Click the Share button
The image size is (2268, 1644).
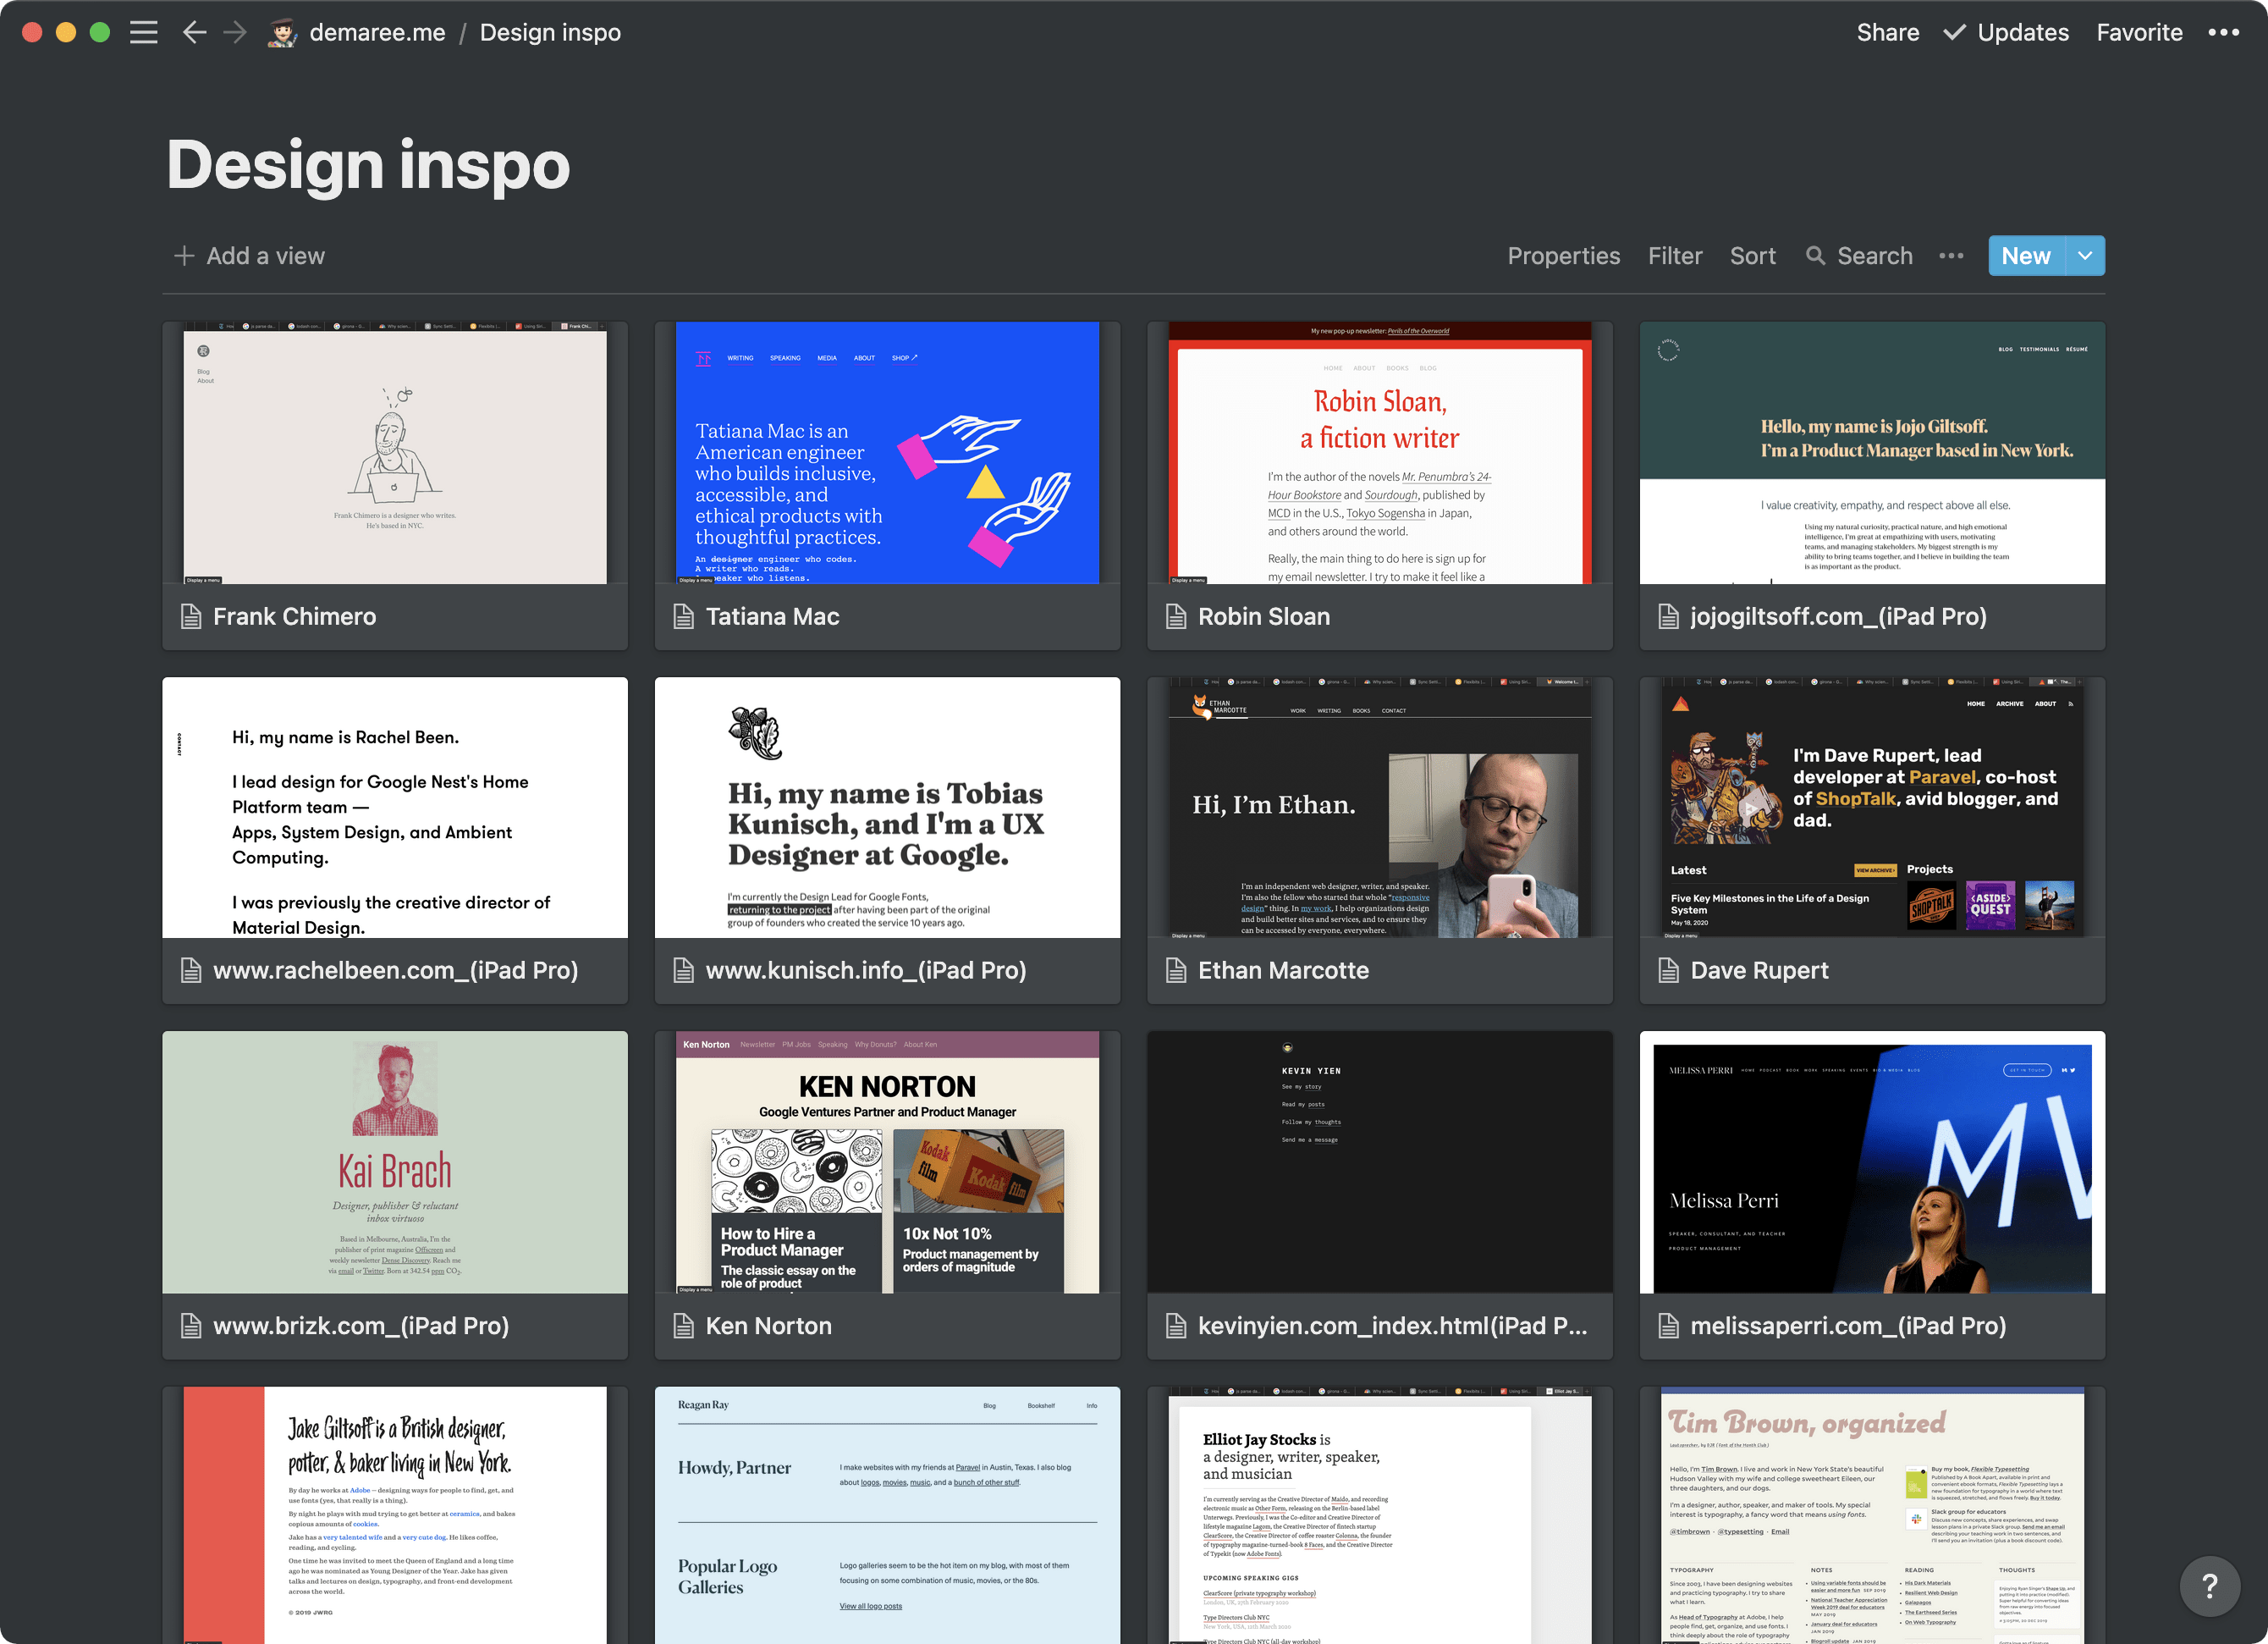pos(1887,32)
